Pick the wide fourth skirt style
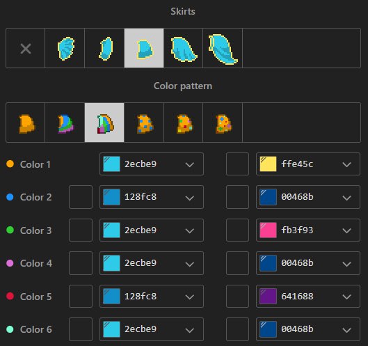The height and width of the screenshot is (346, 368). click(x=183, y=48)
